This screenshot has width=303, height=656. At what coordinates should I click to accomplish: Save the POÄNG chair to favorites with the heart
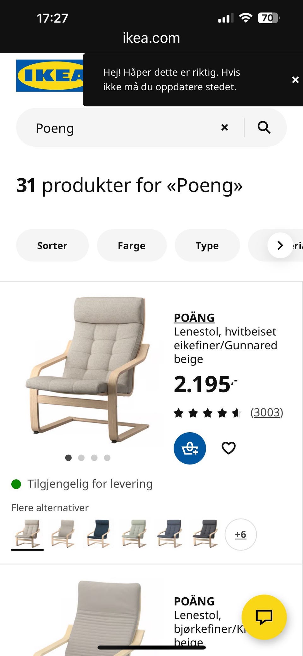click(x=229, y=448)
